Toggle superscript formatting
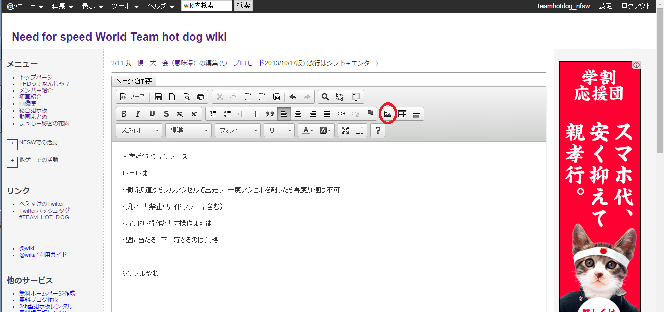Image resolution: width=664 pixels, height=312 pixels. tap(195, 114)
